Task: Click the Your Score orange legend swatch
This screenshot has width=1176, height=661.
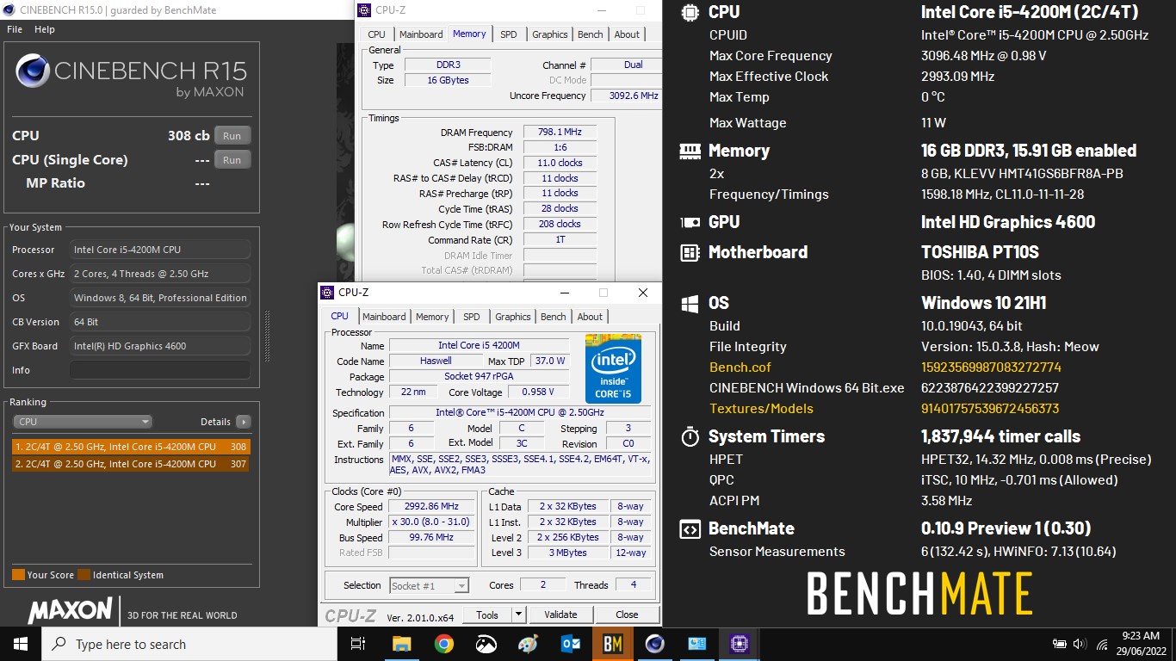Action: [18, 575]
